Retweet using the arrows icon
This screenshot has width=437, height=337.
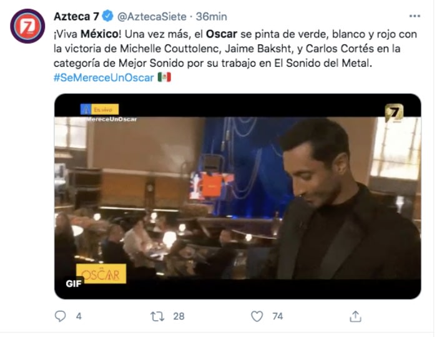[x=157, y=316]
